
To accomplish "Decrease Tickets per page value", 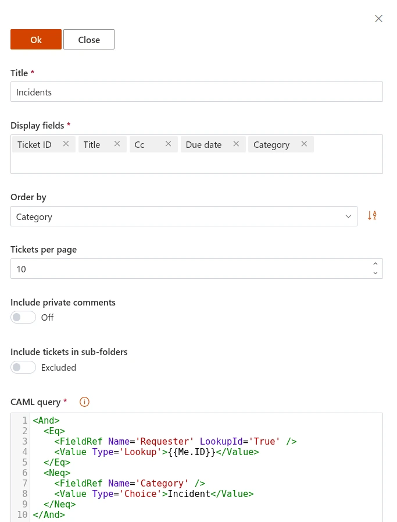I will point(375,273).
